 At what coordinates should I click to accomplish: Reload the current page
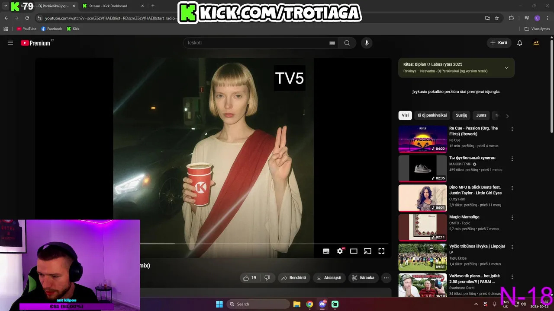27,18
